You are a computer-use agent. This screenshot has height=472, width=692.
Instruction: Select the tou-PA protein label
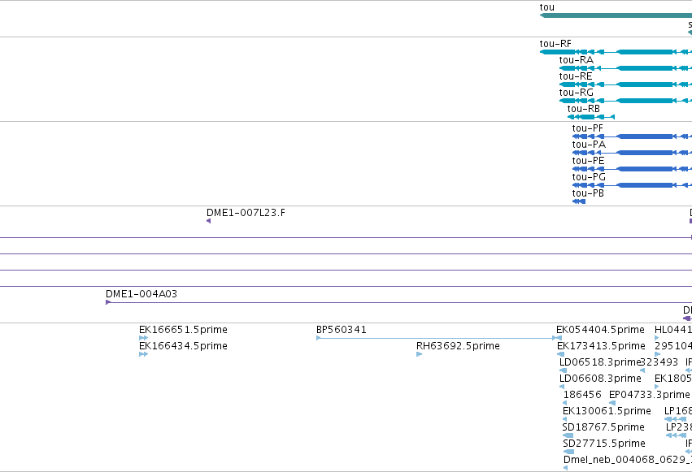pos(589,145)
